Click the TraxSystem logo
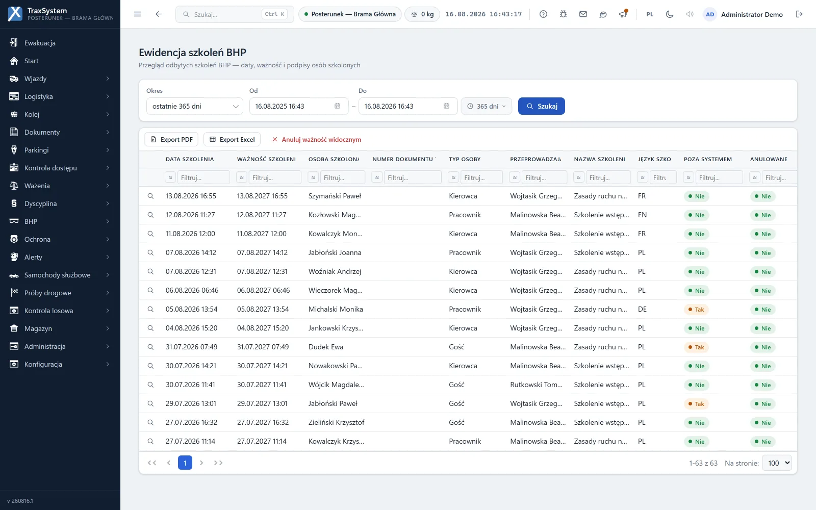 click(x=15, y=14)
